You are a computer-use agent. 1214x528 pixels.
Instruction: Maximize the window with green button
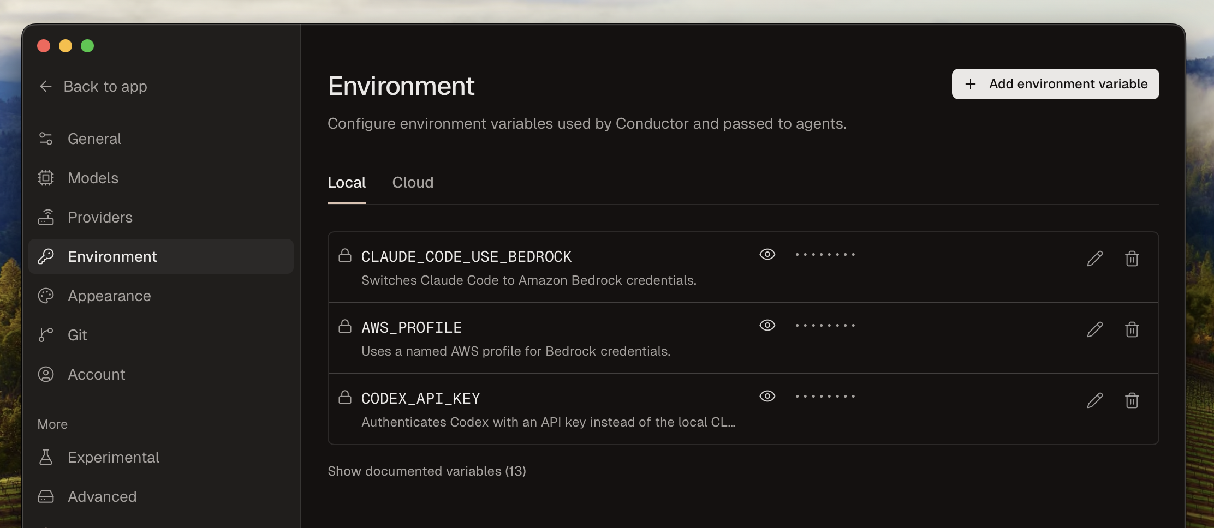tap(87, 46)
